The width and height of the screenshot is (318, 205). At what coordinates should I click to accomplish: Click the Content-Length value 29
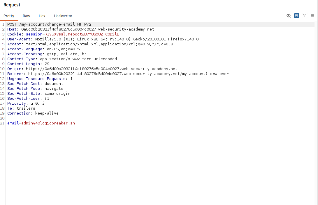click(x=47, y=64)
